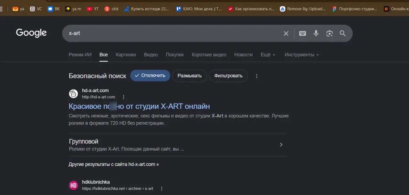Open the 'КАЮ. Мои дела' bookmark

(x=199, y=9)
